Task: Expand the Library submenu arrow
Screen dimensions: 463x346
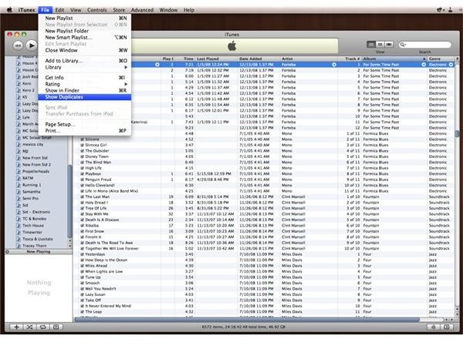Action: pyautogui.click(x=126, y=67)
